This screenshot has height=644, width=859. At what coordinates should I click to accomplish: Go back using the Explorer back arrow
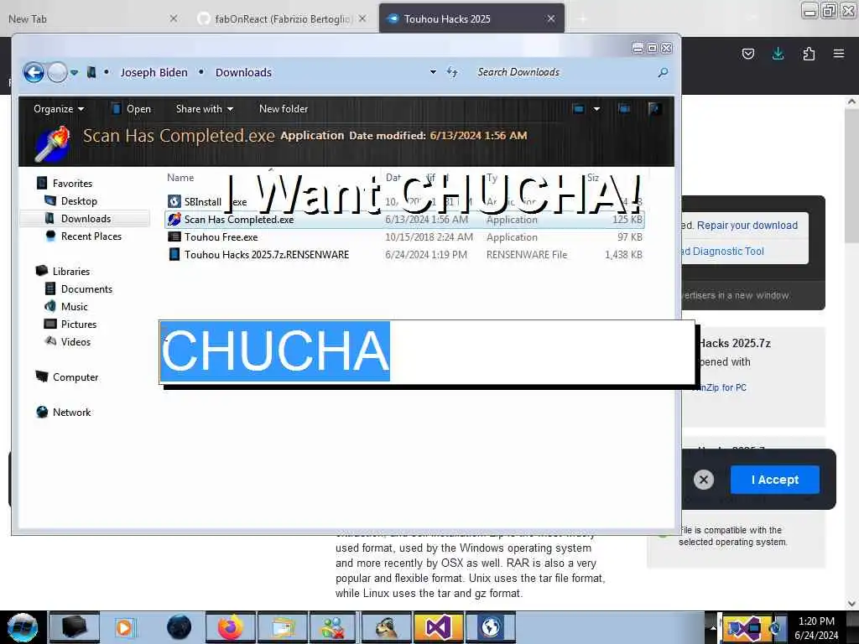tap(34, 72)
